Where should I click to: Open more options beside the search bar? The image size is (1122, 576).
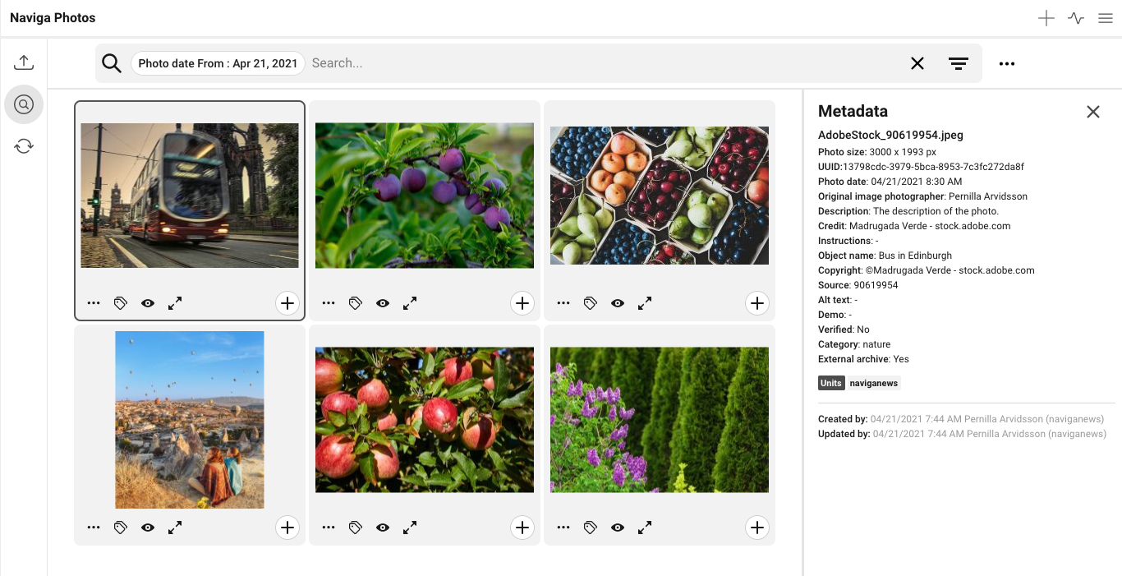point(1007,63)
